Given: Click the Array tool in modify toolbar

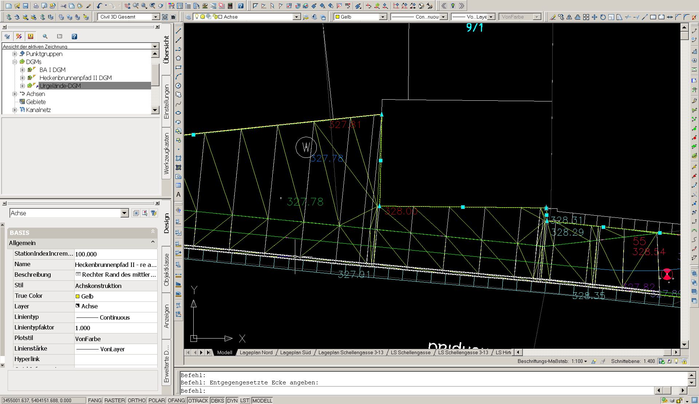Looking at the screenshot, I should point(586,17).
